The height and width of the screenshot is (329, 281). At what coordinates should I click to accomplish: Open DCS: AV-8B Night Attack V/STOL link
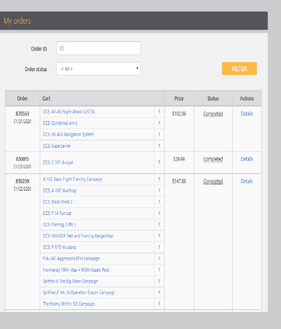click(69, 111)
